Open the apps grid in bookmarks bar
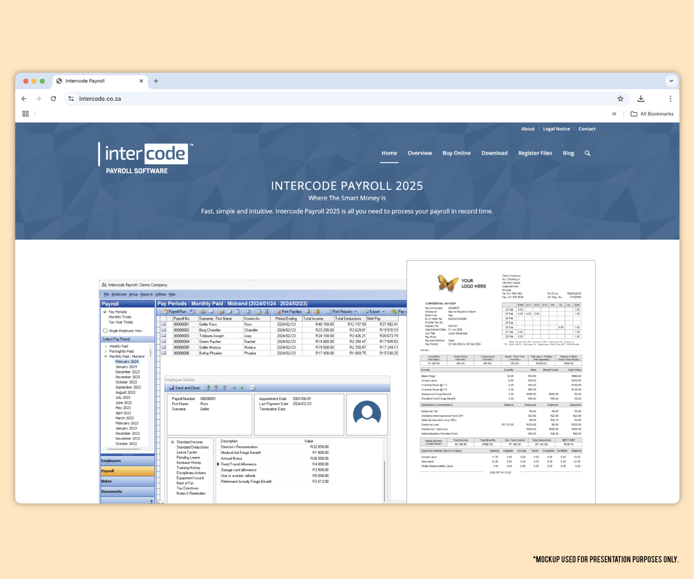This screenshot has width=694, height=579. click(25, 114)
